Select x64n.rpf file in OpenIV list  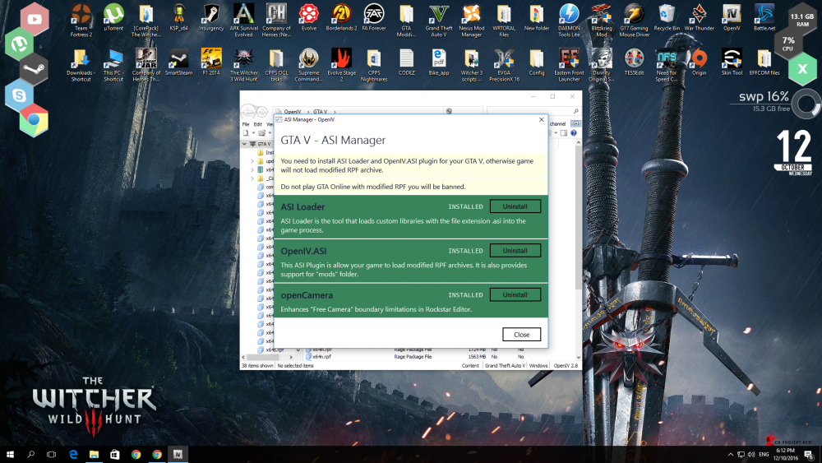(x=322, y=357)
